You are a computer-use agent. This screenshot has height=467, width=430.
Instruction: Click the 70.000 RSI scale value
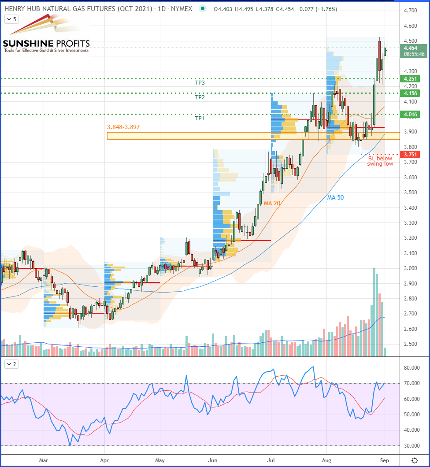[411, 383]
